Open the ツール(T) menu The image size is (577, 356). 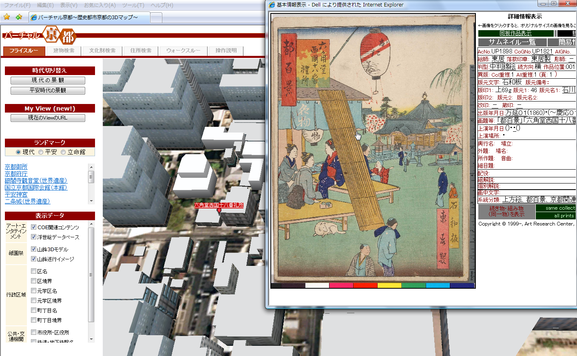(x=133, y=5)
